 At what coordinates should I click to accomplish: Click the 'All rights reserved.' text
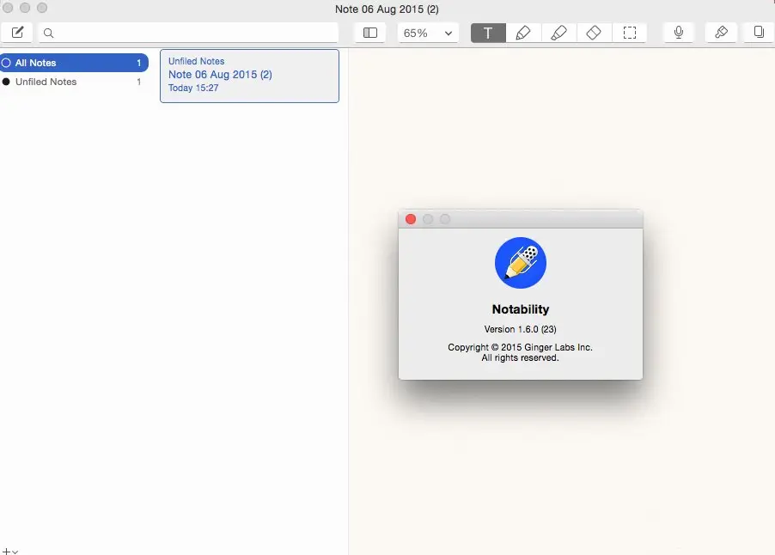(521, 357)
